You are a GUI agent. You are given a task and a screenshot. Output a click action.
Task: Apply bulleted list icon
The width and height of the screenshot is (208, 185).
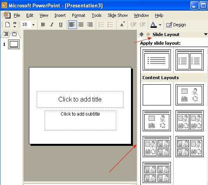tap(110, 25)
